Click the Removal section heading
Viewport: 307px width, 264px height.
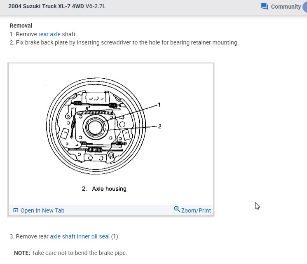coord(21,26)
